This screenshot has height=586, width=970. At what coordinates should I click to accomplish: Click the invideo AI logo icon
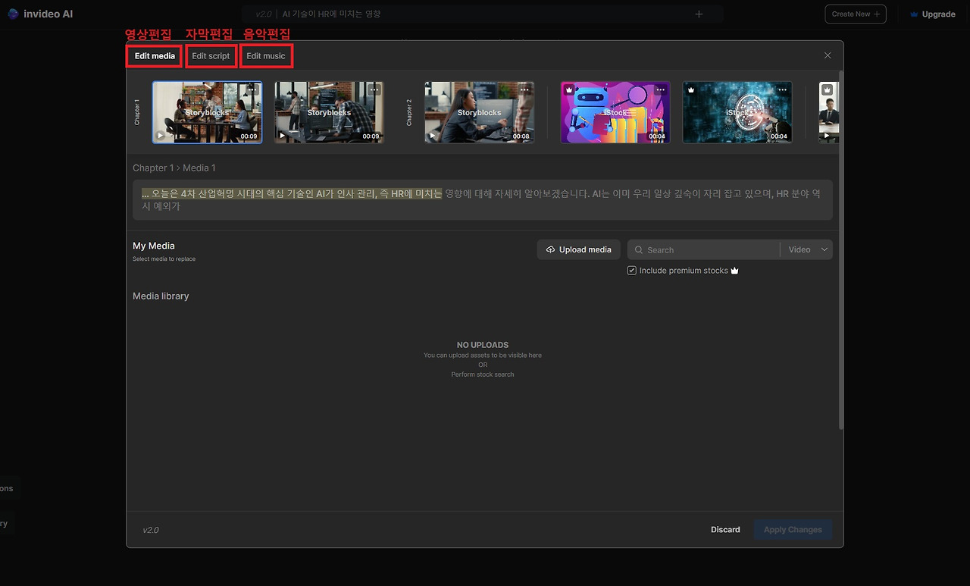13,14
